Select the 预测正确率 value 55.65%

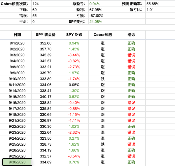153,4
